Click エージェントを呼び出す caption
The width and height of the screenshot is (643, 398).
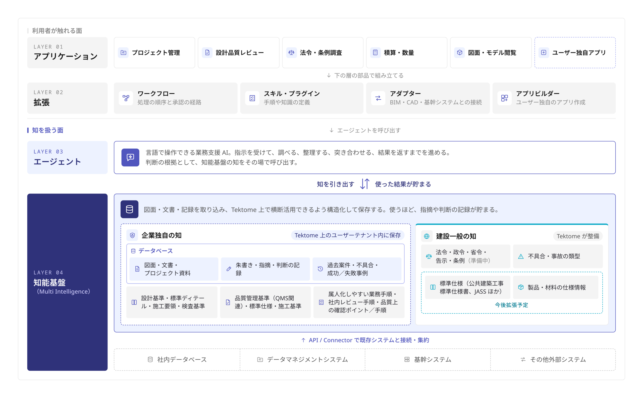click(x=369, y=130)
